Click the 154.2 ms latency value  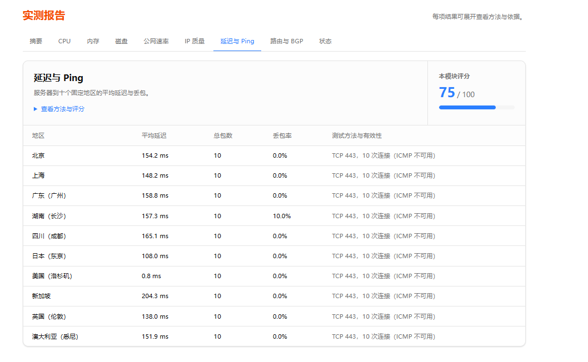click(x=155, y=155)
